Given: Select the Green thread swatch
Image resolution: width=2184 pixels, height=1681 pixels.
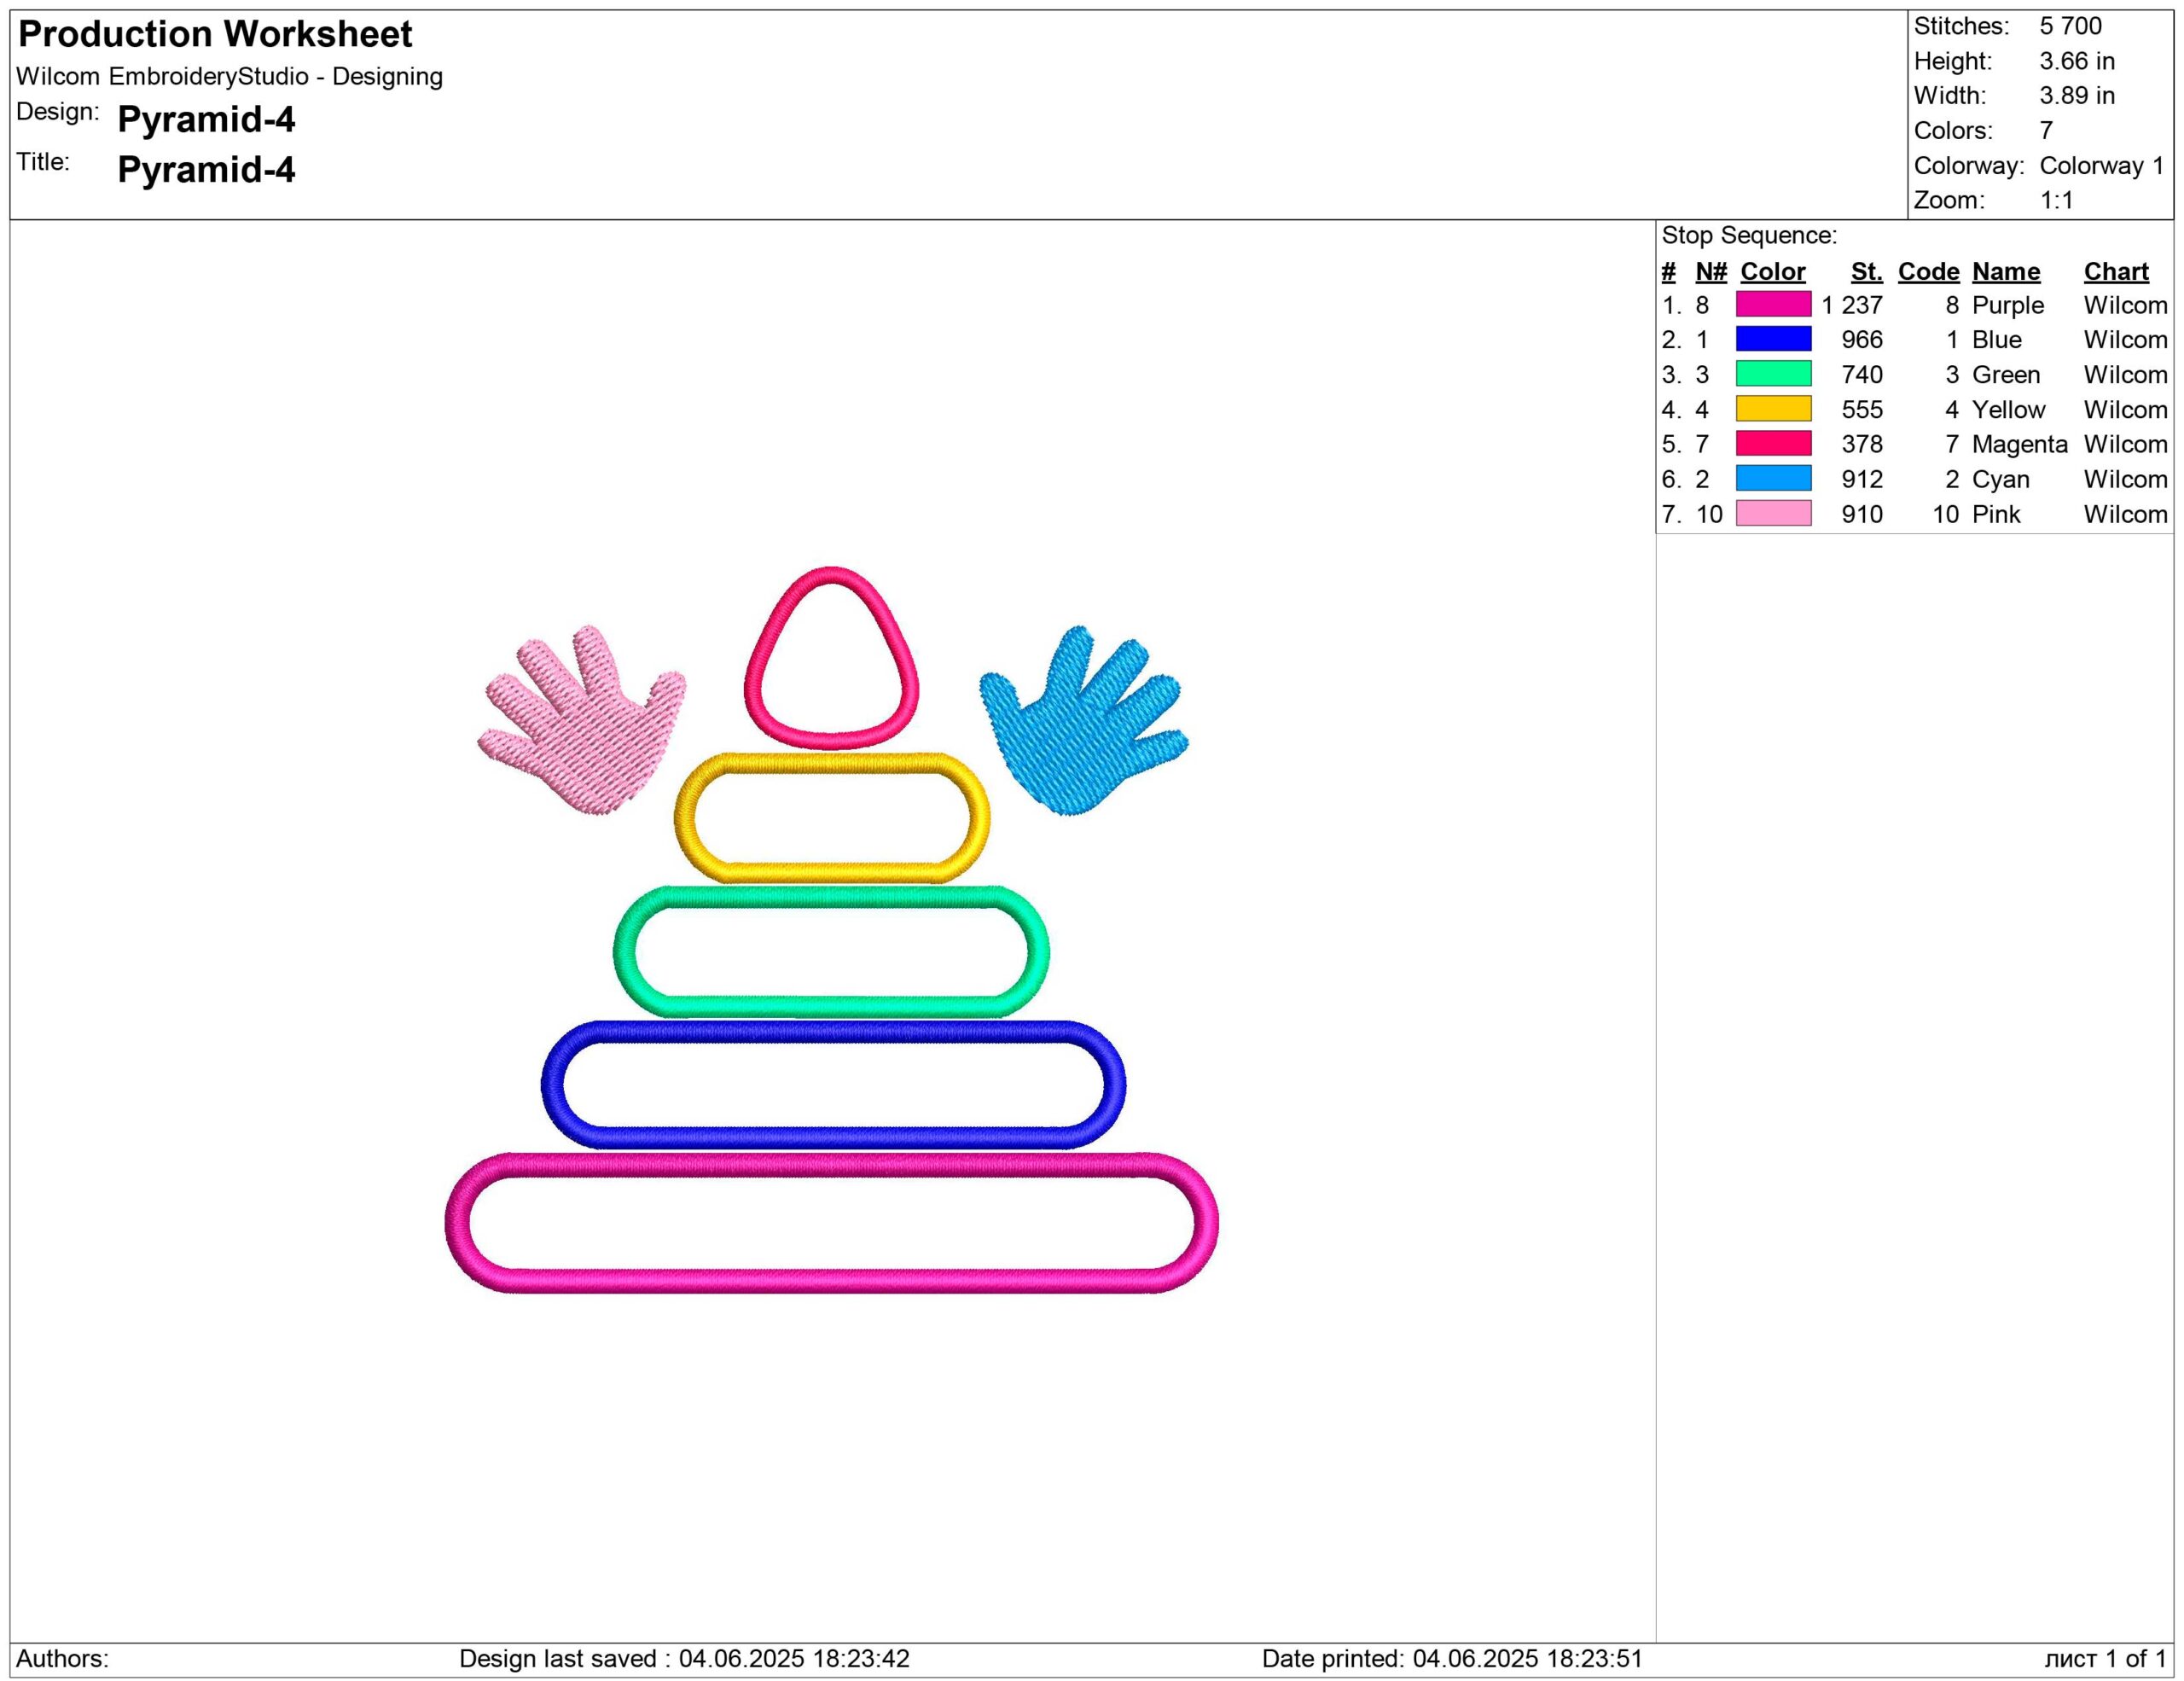Looking at the screenshot, I should click(1773, 374).
